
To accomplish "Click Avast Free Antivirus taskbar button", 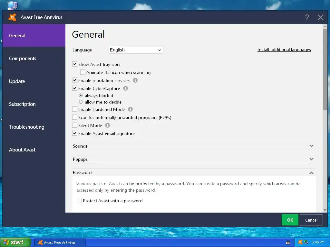I will pos(60,242).
